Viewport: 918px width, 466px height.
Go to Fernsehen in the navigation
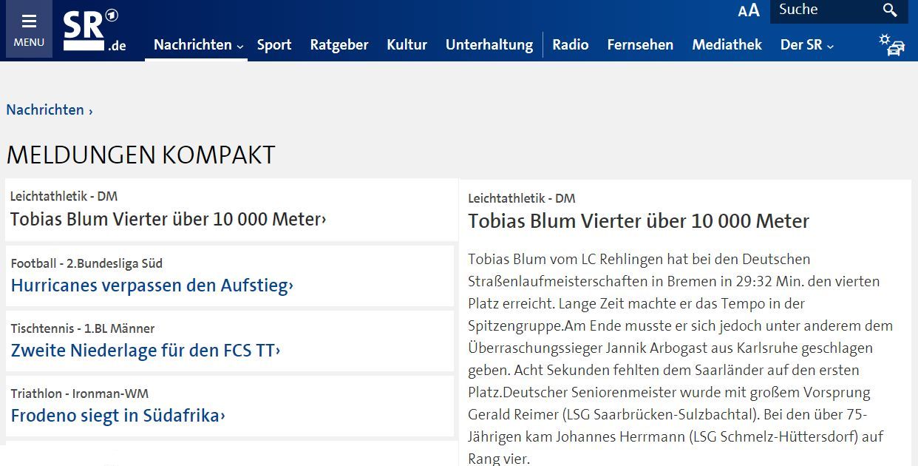pyautogui.click(x=640, y=44)
